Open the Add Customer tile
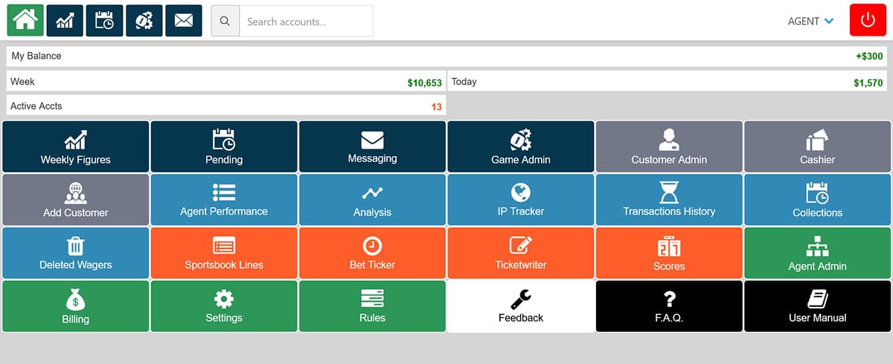Screen dimensions: 893x364 (75, 200)
